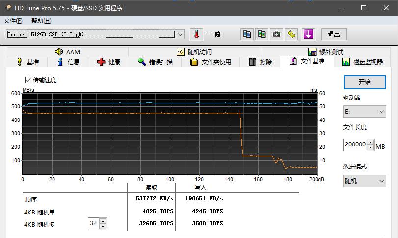Image resolution: width=398 pixels, height=238 pixels.
Task: Click the copy screenshot to clipboard icon
Action: 262,34
